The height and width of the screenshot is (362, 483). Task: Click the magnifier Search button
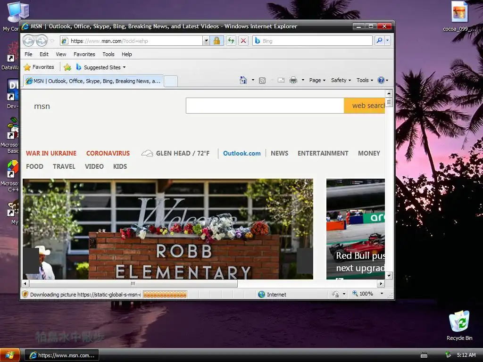click(x=380, y=41)
